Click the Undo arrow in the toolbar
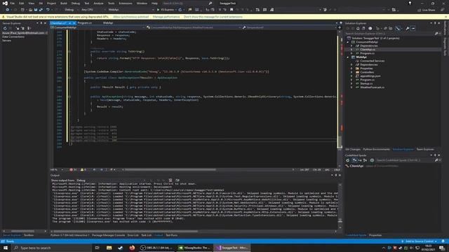 [48, 10]
